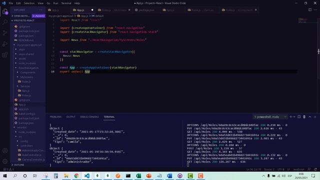Select the active App.js editor tab
Image resolution: width=320 pixels, height=180 pixels.
[x=83, y=10]
